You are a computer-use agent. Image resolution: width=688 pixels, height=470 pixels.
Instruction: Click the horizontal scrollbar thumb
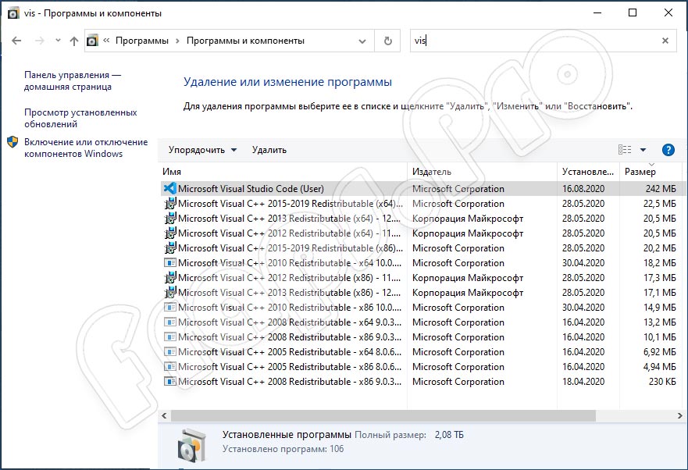pyautogui.click(x=383, y=415)
